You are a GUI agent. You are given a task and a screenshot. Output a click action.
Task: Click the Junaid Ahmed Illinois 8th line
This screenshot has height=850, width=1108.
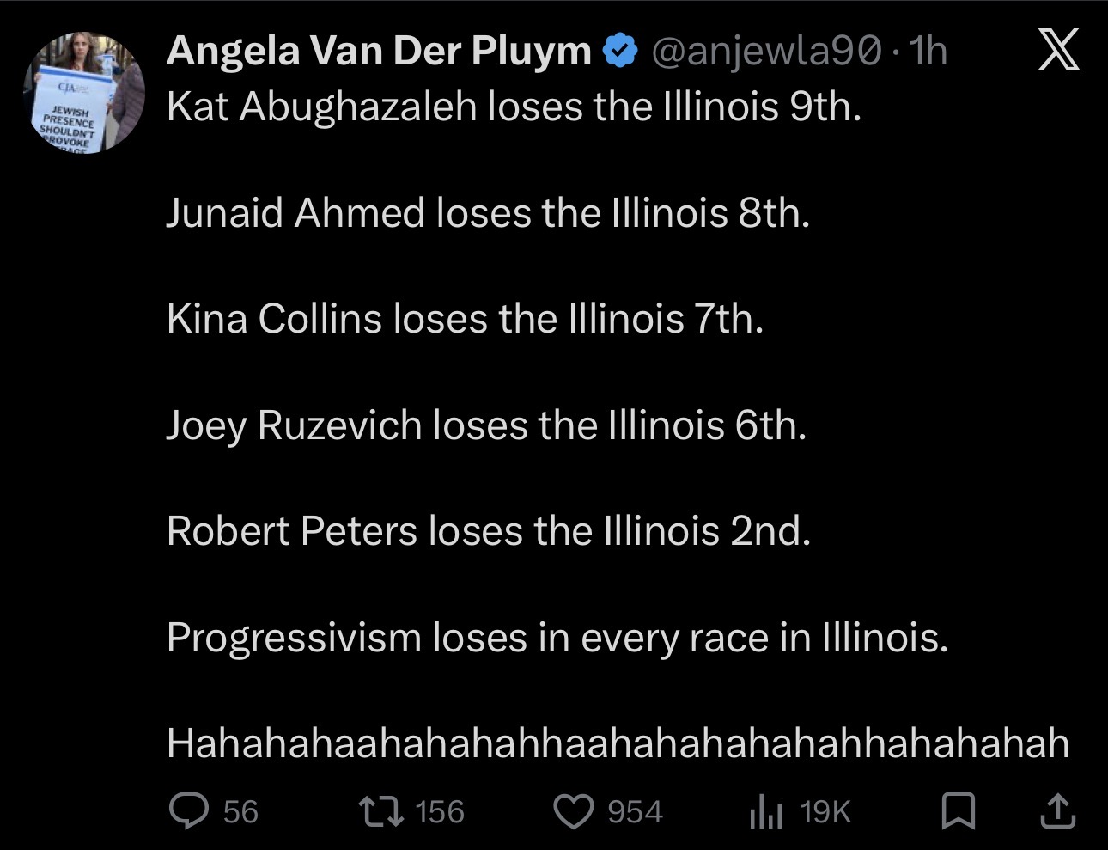tap(488, 213)
